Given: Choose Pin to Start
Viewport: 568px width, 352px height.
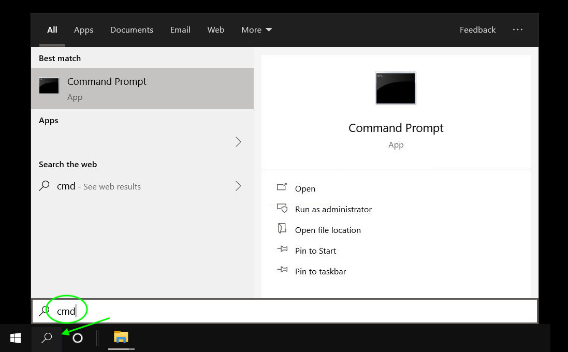Looking at the screenshot, I should point(315,251).
